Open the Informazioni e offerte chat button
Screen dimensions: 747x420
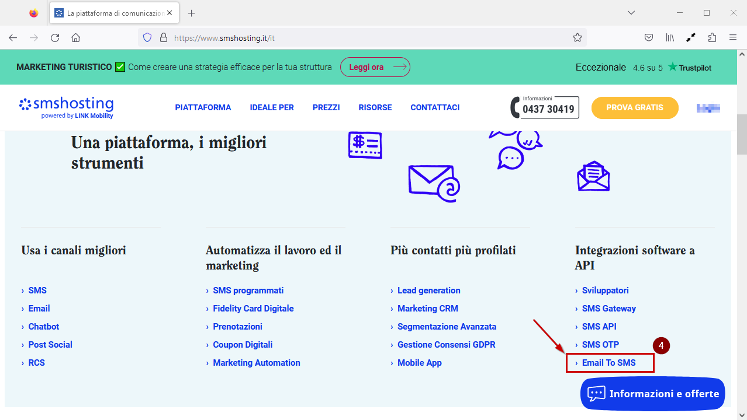652,394
